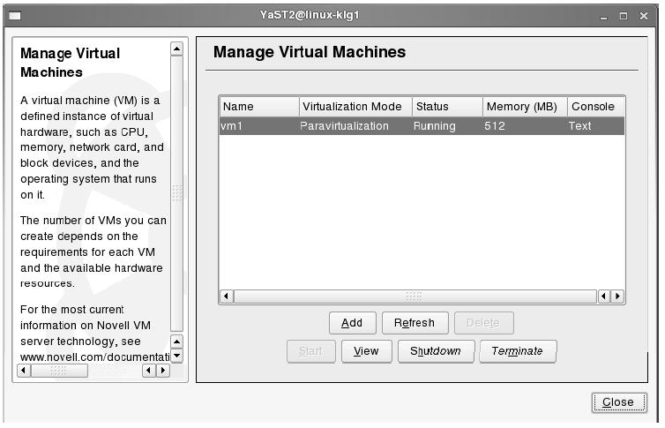Click the help panel scroll-down arrow
The width and height of the screenshot is (665, 428).
tap(176, 356)
